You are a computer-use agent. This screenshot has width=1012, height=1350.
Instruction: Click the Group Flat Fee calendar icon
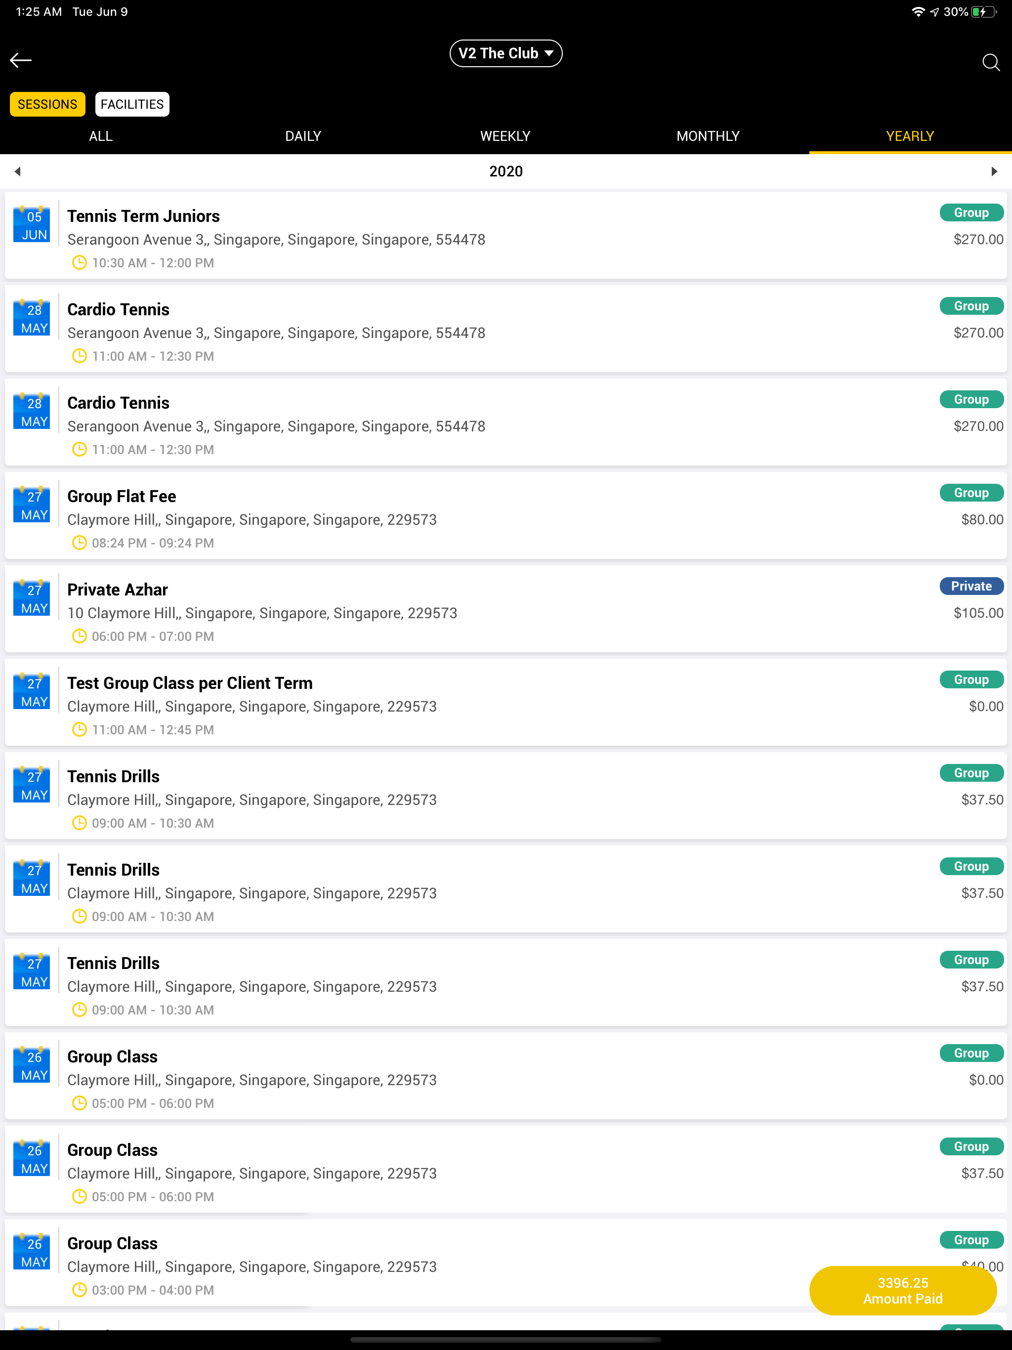click(32, 504)
